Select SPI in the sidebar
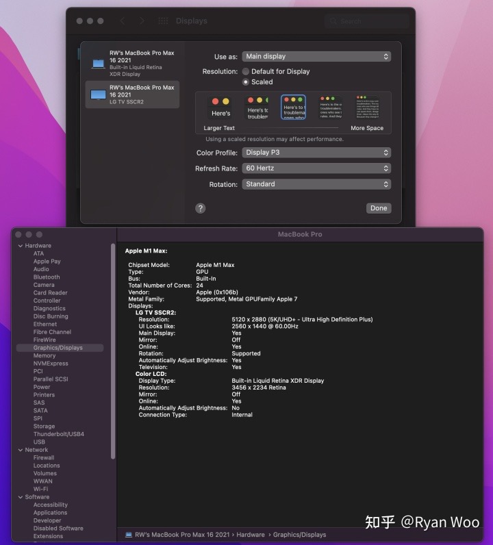 38,418
